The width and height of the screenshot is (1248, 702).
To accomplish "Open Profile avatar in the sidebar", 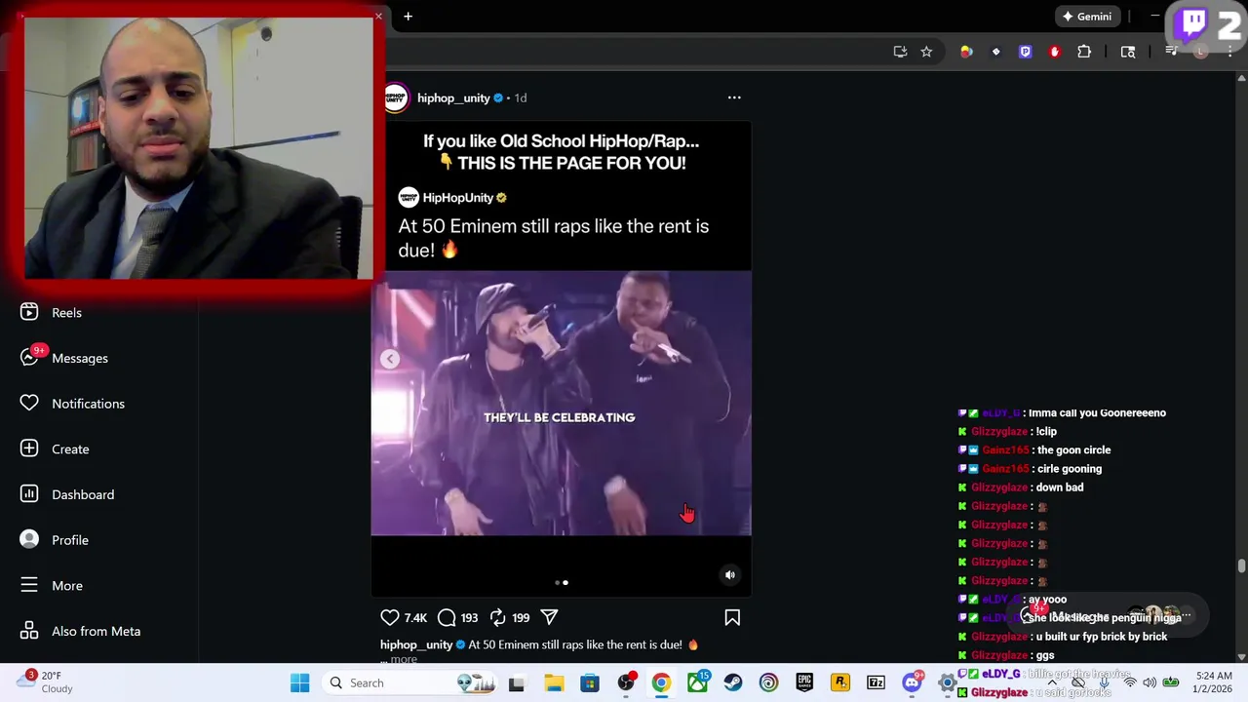I will pos(29,539).
